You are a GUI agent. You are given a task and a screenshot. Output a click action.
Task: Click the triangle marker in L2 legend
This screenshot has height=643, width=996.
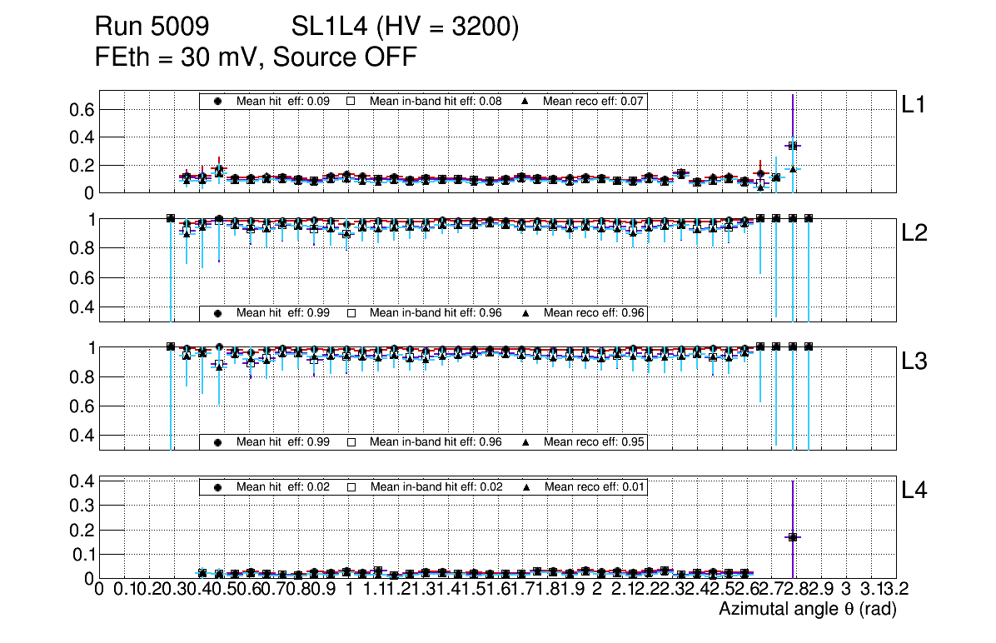[525, 313]
